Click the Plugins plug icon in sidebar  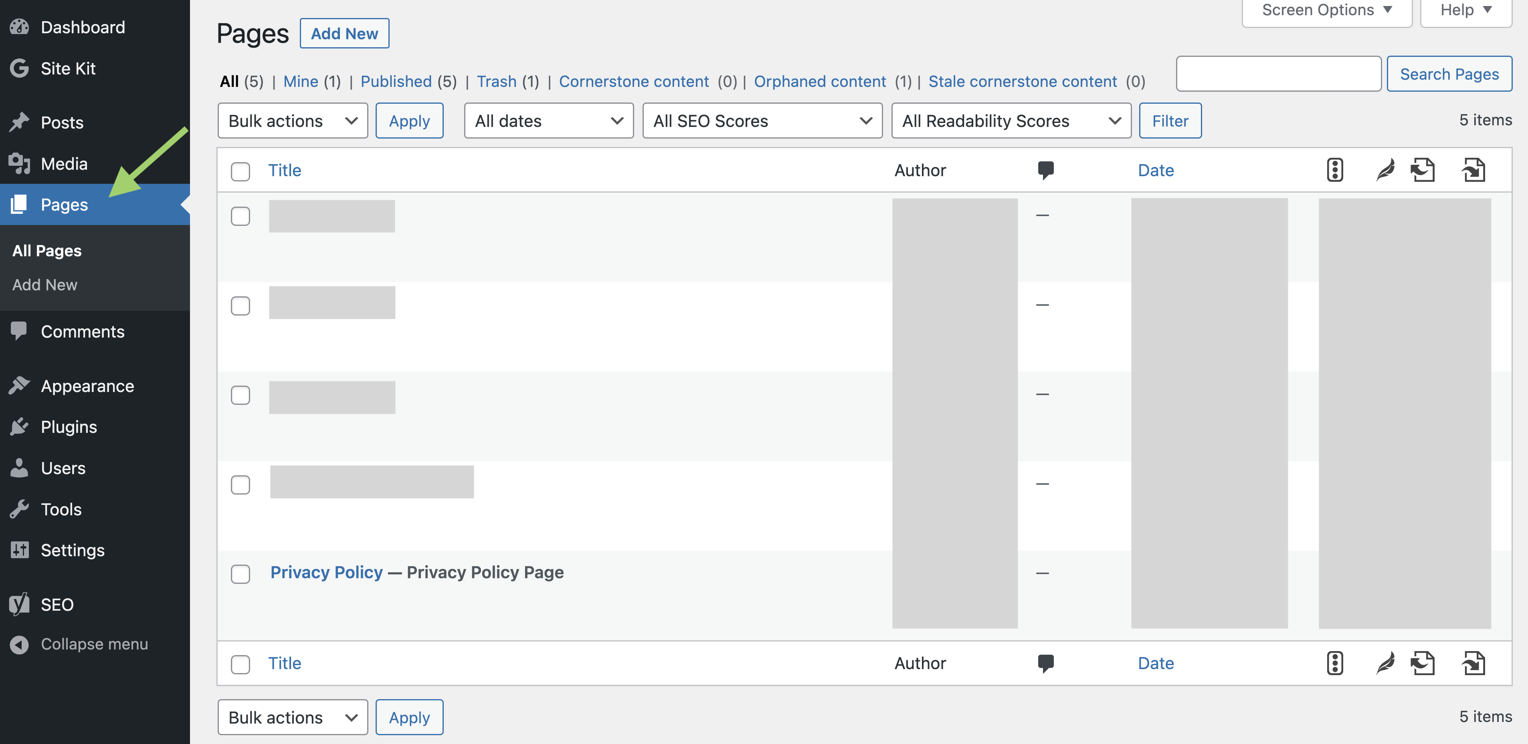(x=19, y=426)
